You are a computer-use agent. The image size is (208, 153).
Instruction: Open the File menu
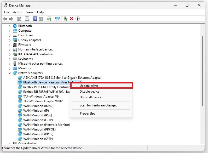[x=7, y=12]
